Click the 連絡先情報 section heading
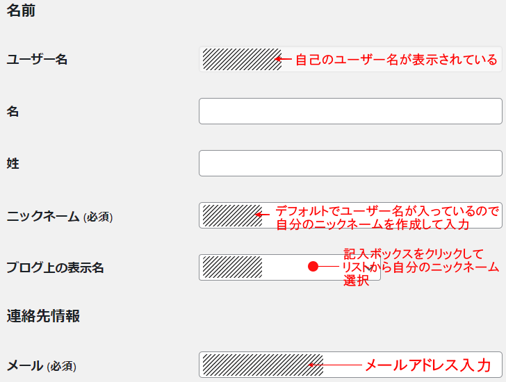Screen dimensions: 506x382 click(43, 316)
